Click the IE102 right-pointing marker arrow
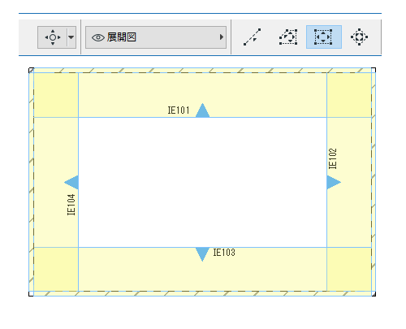The image size is (406, 329). coord(334,182)
